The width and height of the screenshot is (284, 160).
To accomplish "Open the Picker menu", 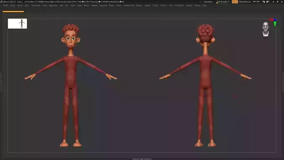I will pos(119,5).
